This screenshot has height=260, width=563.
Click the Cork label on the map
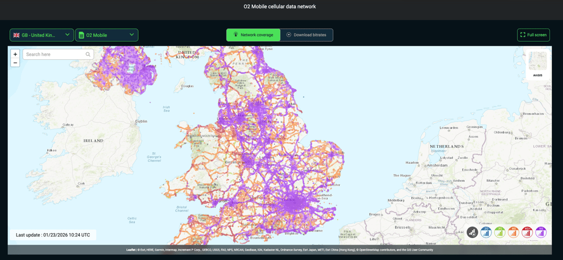[81, 183]
